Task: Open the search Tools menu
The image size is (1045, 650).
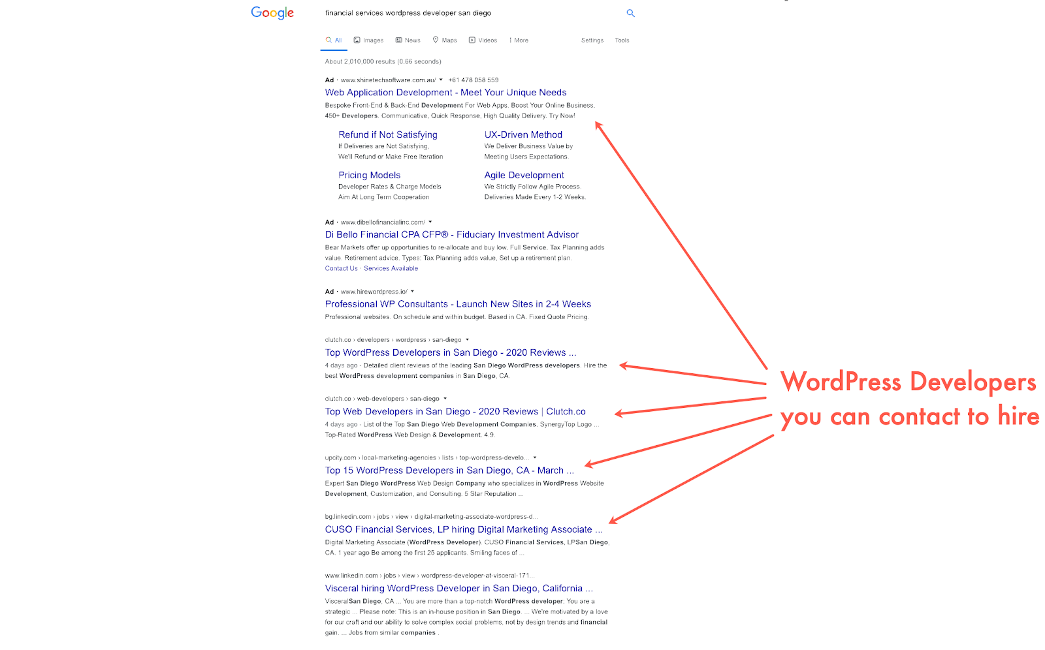Action: pyautogui.click(x=622, y=40)
